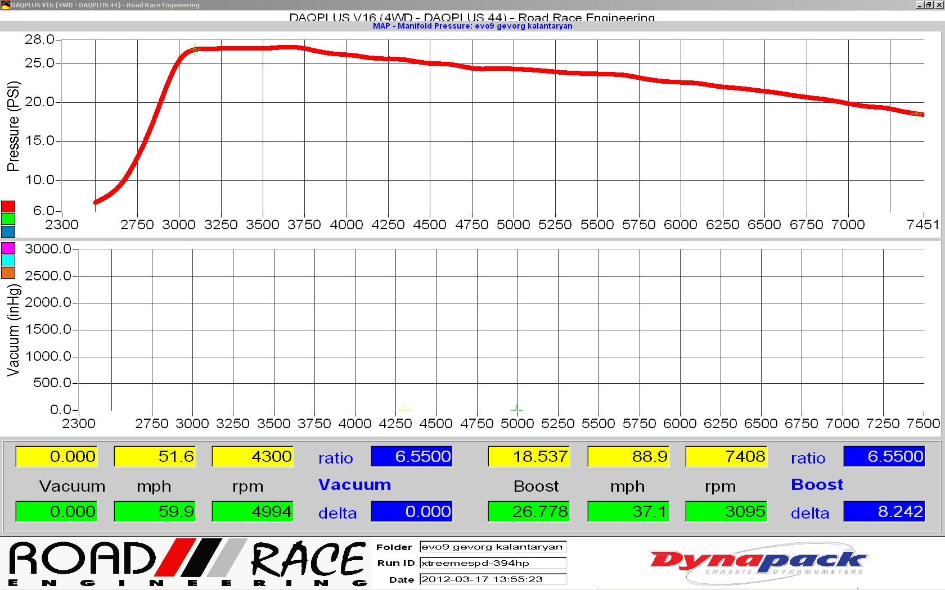Click the bold blue Vacuum heading

coord(354,484)
